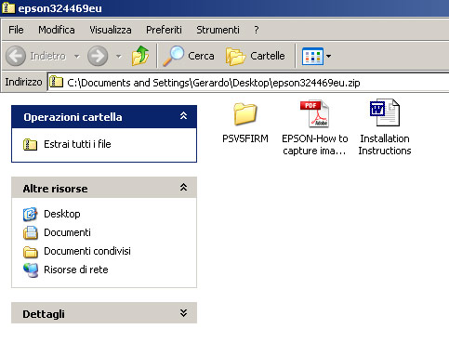The image size is (449, 342).
Task: Open the Cerca search tool
Action: pyautogui.click(x=189, y=56)
